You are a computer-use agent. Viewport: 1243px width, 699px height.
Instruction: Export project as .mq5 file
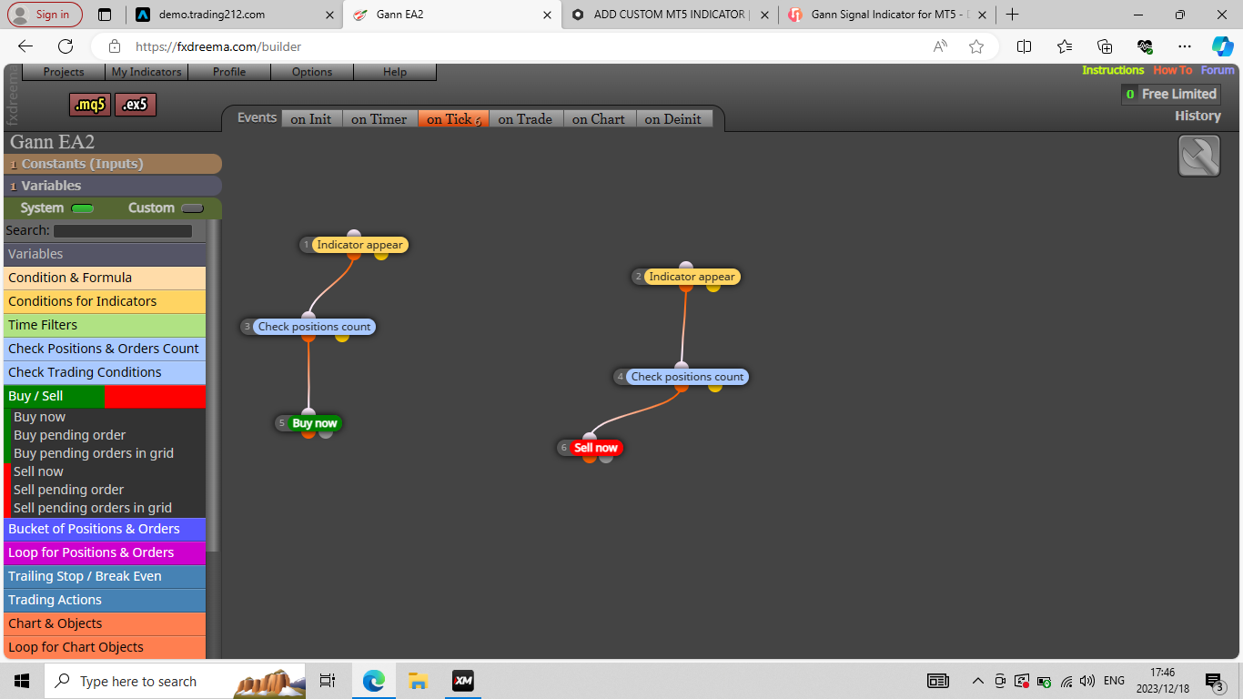click(90, 105)
